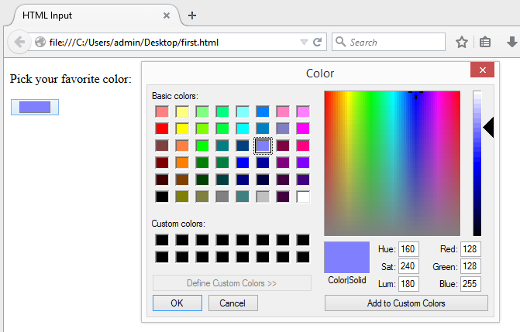This screenshot has width=520, height=332.
Task: Bookmark this page with the star icon
Action: [x=462, y=42]
